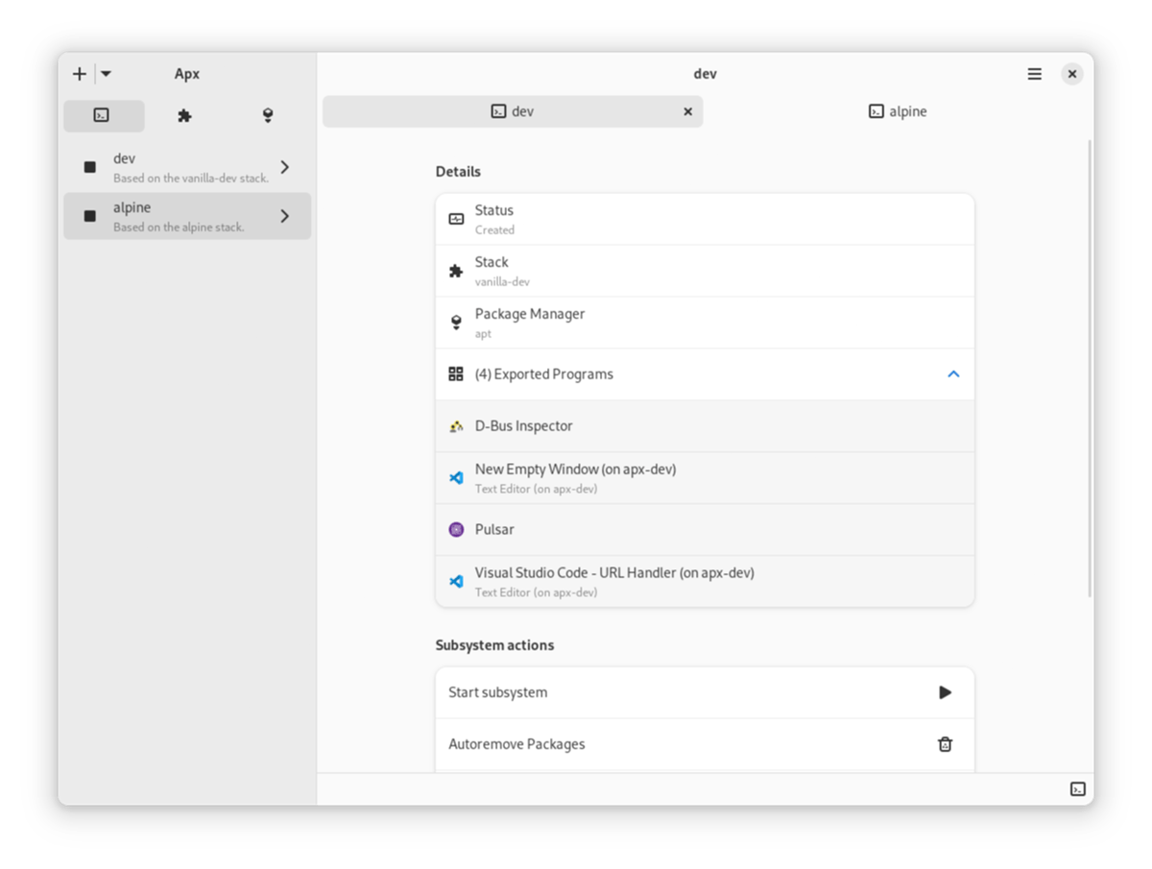
Task: Open the terminal icon in bottom bar
Action: pos(1078,789)
